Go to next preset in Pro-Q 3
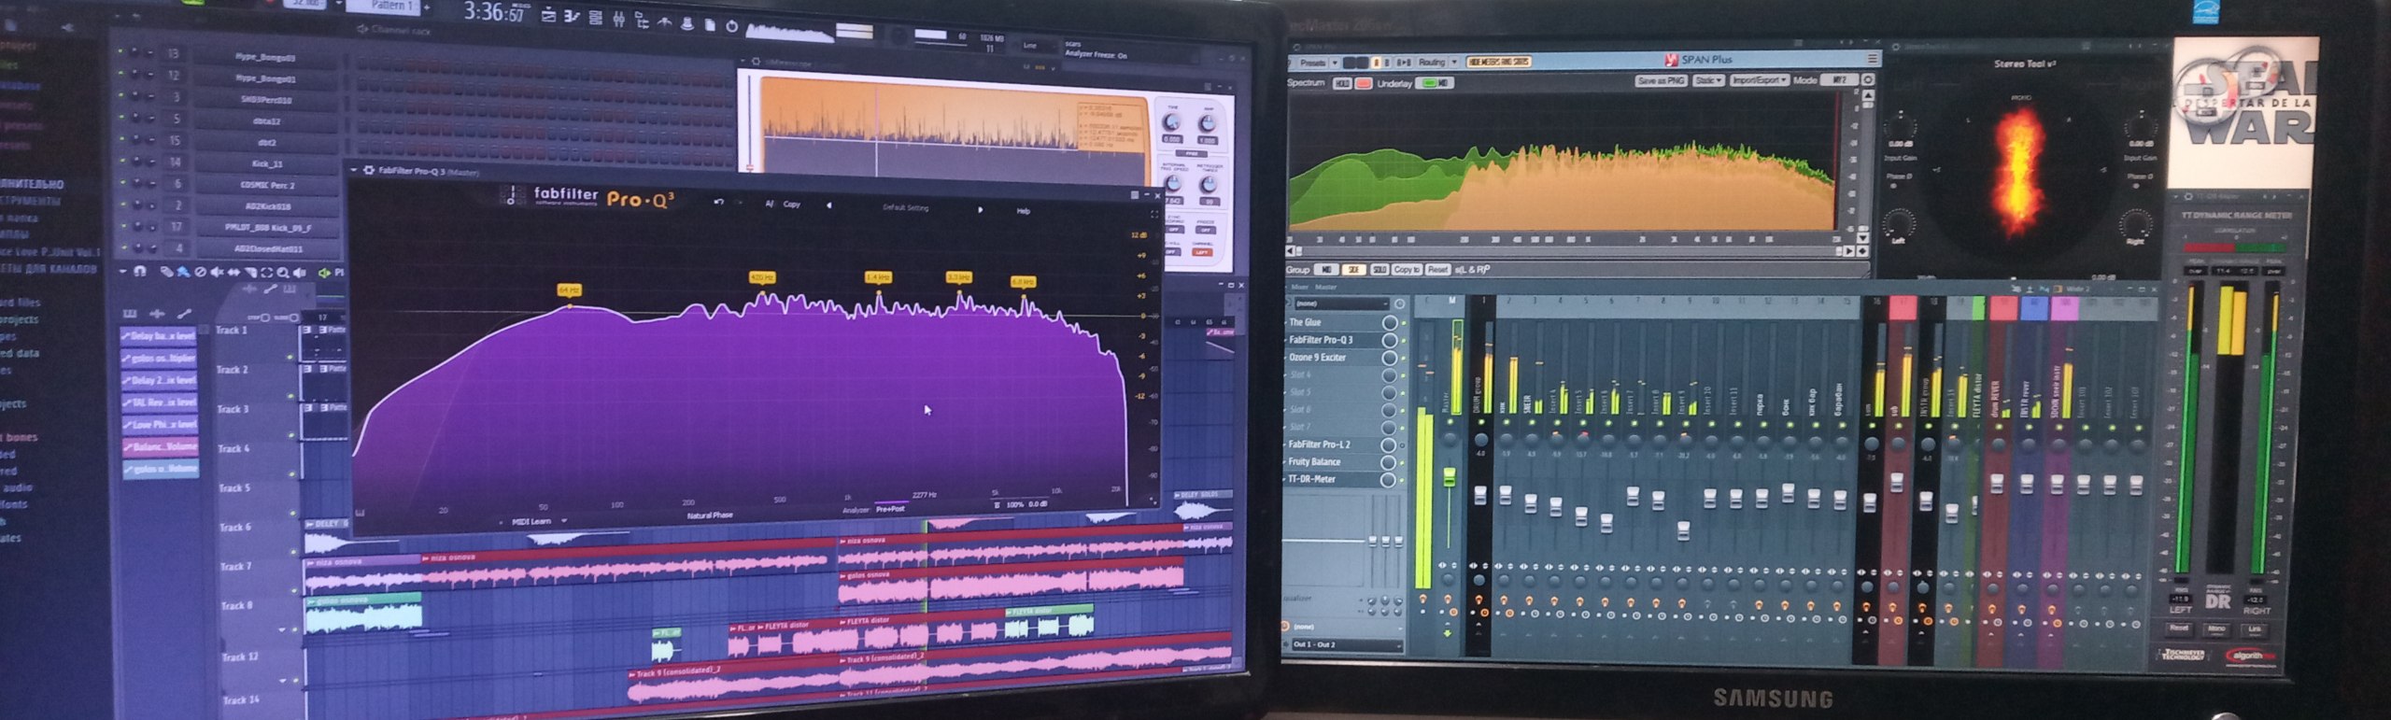 tap(981, 210)
